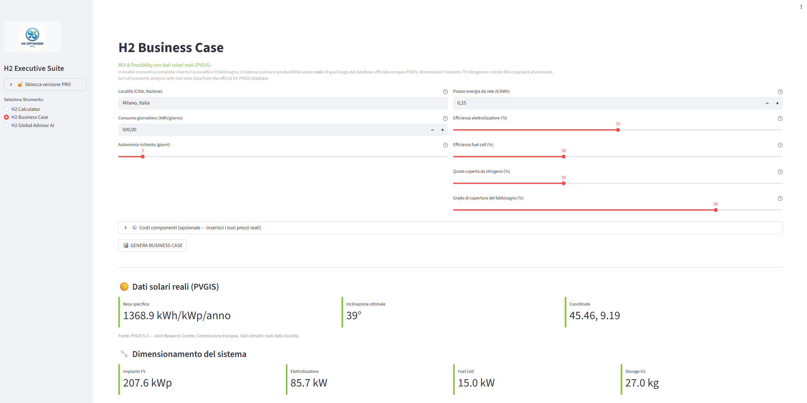
Task: Click the Prezzo energia help icon
Action: tap(780, 92)
